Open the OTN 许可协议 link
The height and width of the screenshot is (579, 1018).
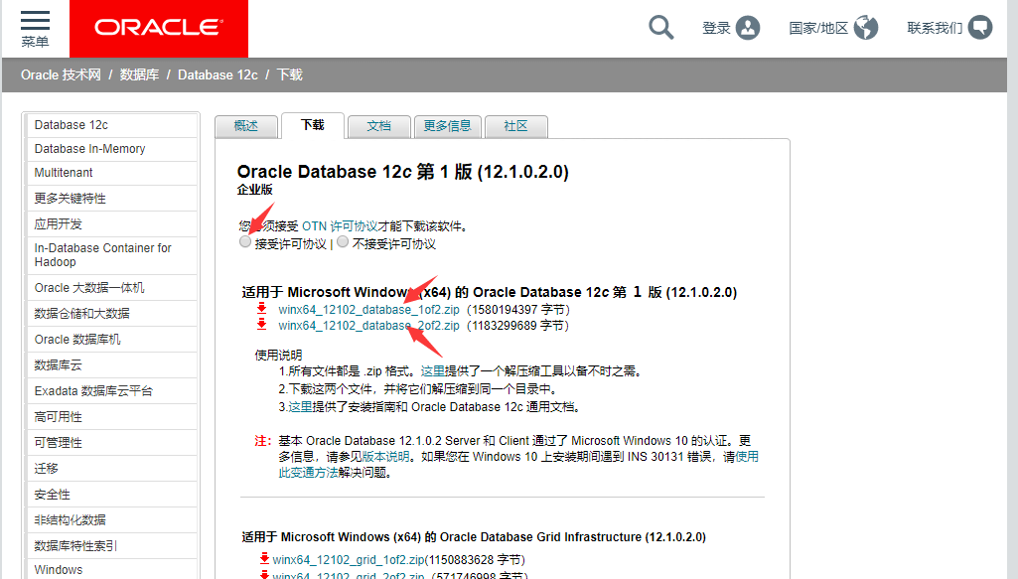(340, 225)
